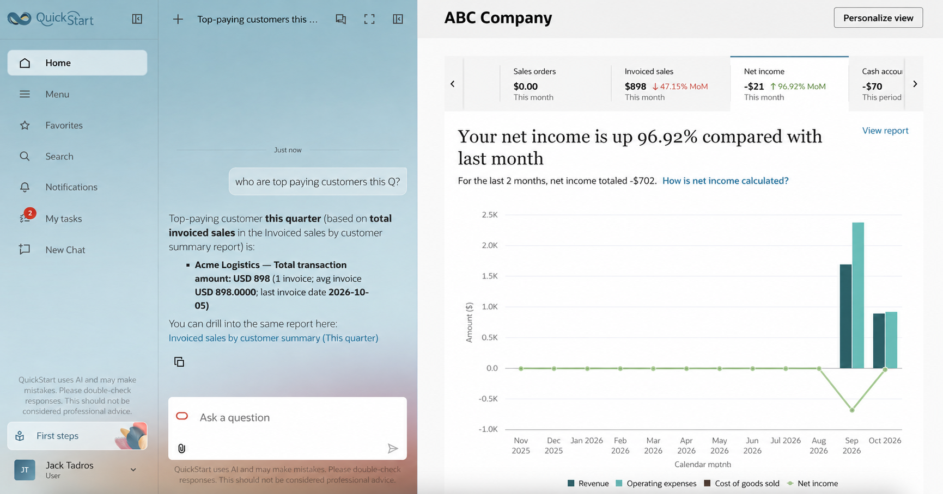Image resolution: width=943 pixels, height=494 pixels.
Task: Collapse the left navigation sidebar
Action: [x=137, y=19]
